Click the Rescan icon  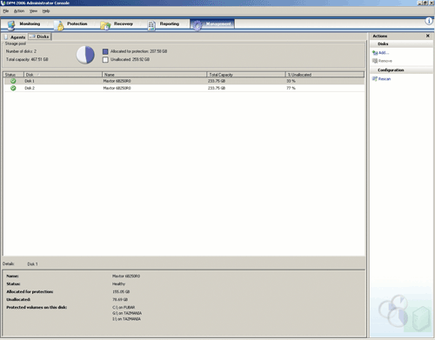tap(375, 79)
